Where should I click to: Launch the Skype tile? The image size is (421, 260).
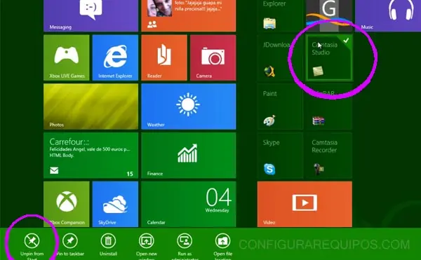pos(280,155)
